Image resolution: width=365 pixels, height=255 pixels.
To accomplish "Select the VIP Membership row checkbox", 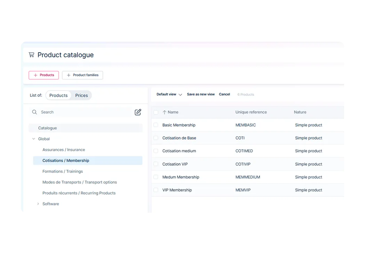I will click(x=156, y=190).
